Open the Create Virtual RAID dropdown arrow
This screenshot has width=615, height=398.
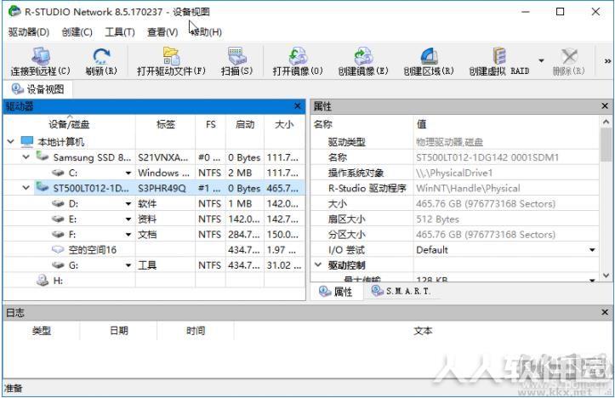pos(541,60)
